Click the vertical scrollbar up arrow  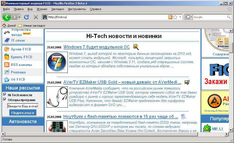pyautogui.click(x=231, y=31)
